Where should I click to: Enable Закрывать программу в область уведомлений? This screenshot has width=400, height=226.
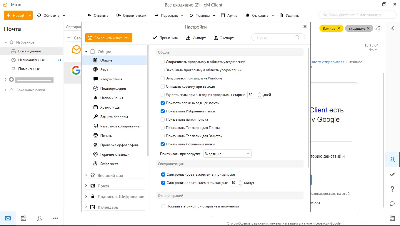coord(163,70)
